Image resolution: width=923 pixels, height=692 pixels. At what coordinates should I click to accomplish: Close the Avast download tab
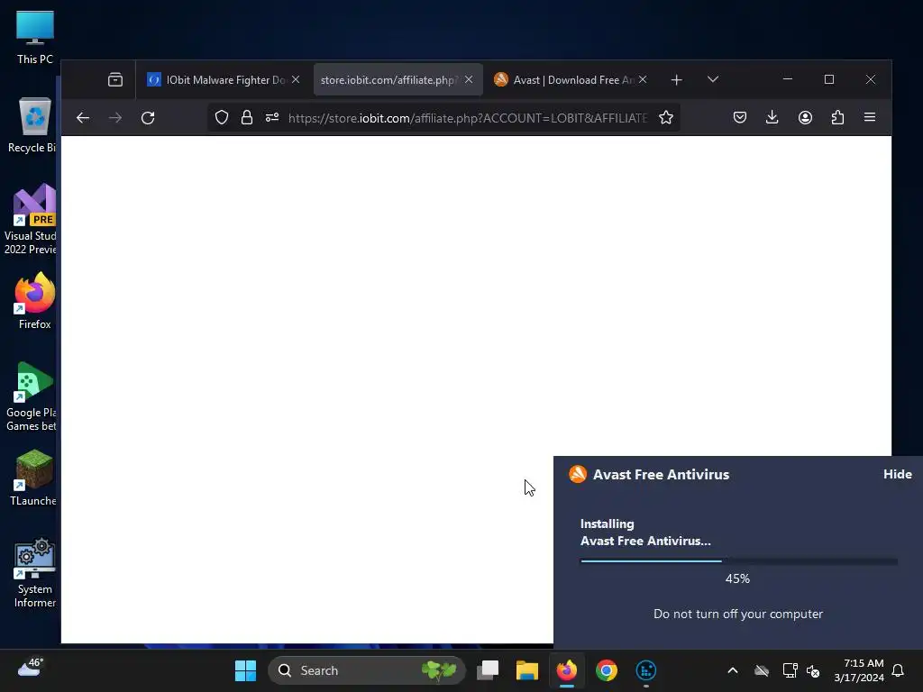643,79
